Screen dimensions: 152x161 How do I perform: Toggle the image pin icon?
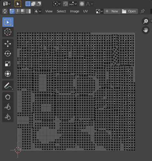(142, 11)
